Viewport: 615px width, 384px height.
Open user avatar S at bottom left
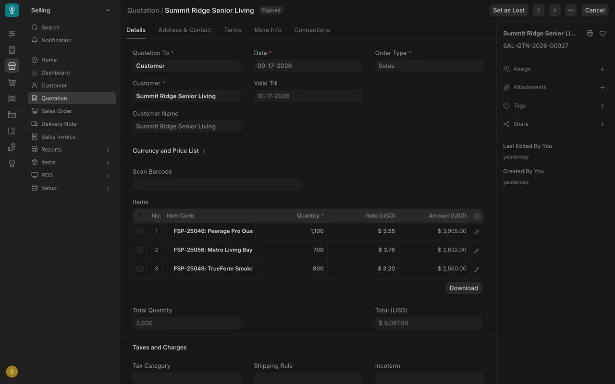(x=12, y=372)
